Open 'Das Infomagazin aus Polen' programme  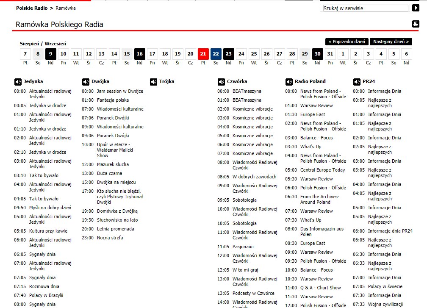coord(322,232)
